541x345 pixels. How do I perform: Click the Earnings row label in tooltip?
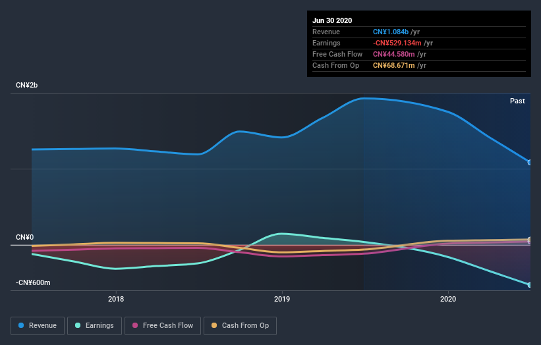coord(326,43)
